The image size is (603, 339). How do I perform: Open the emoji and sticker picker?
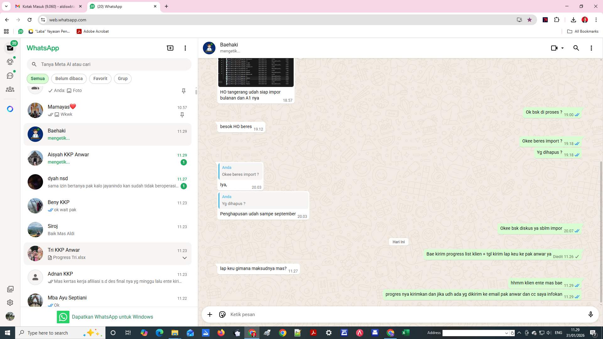(222, 314)
